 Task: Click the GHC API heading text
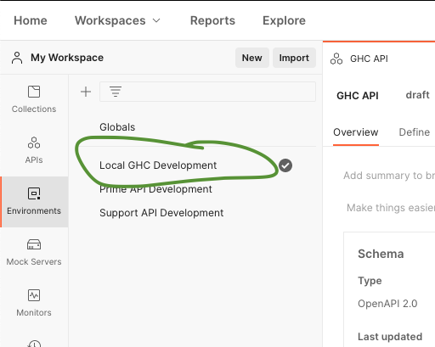358,96
